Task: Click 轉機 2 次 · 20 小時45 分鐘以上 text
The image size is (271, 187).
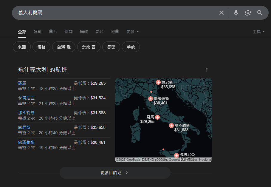Action: (47, 118)
